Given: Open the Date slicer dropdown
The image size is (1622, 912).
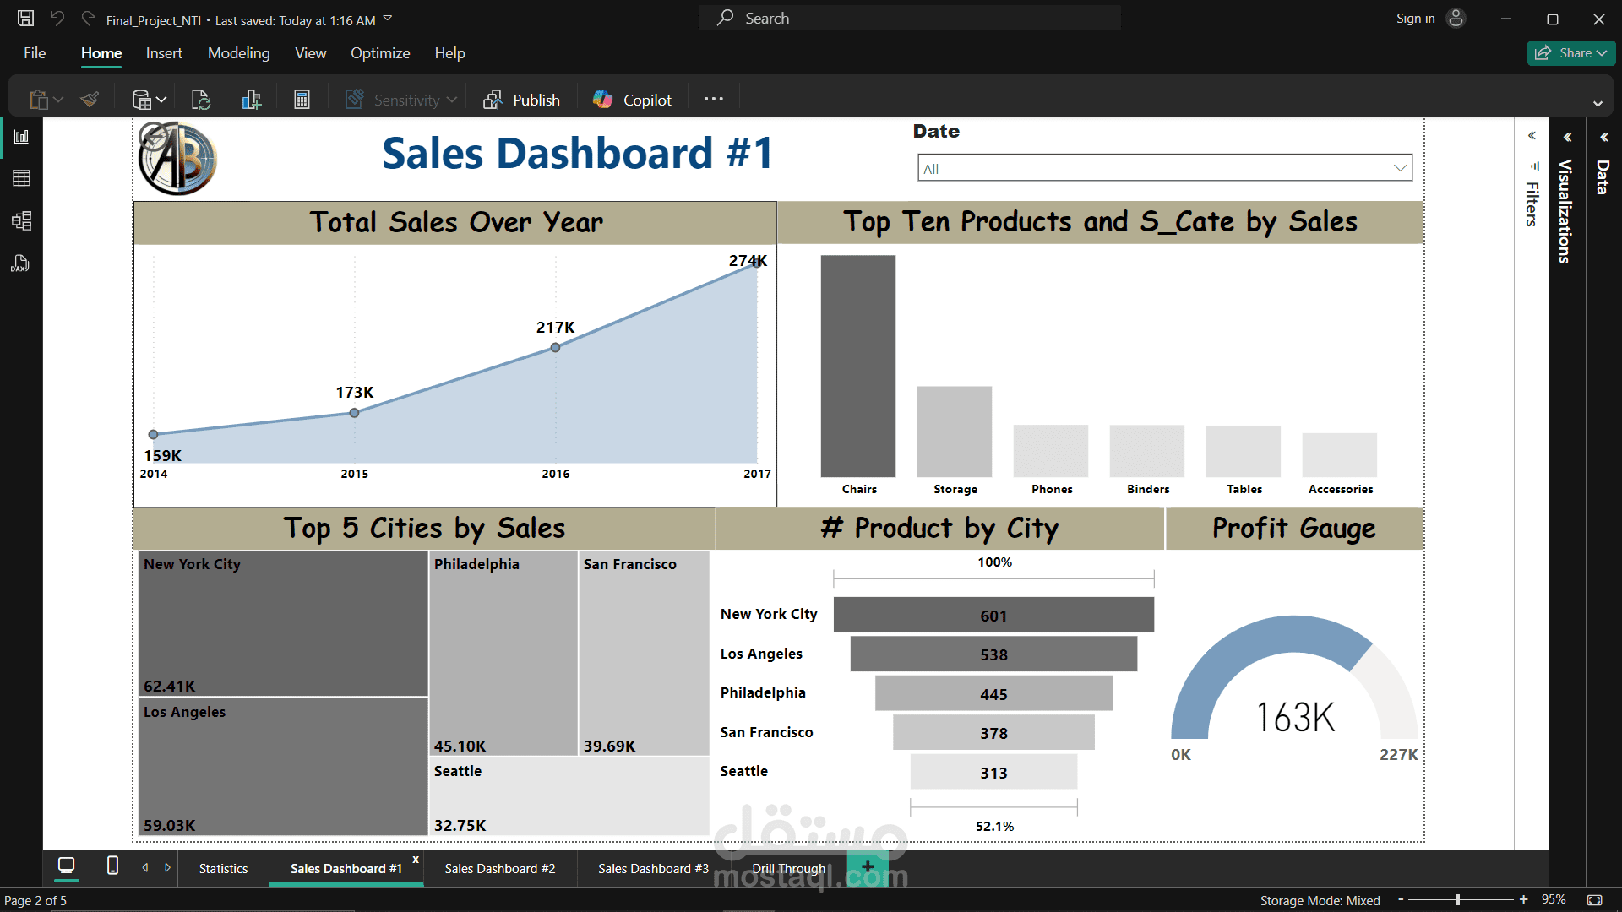Looking at the screenshot, I should click(x=1400, y=168).
